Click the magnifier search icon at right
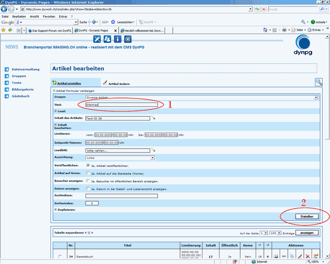 (319, 82)
